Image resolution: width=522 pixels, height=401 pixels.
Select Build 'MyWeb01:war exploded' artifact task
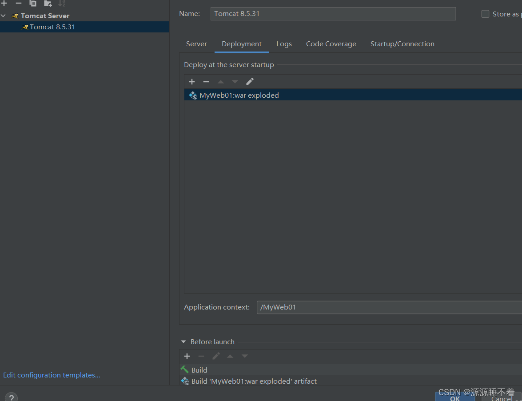[351, 381]
